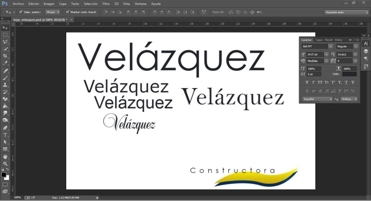
Task: Click the background color swatch
Action: click(7, 178)
